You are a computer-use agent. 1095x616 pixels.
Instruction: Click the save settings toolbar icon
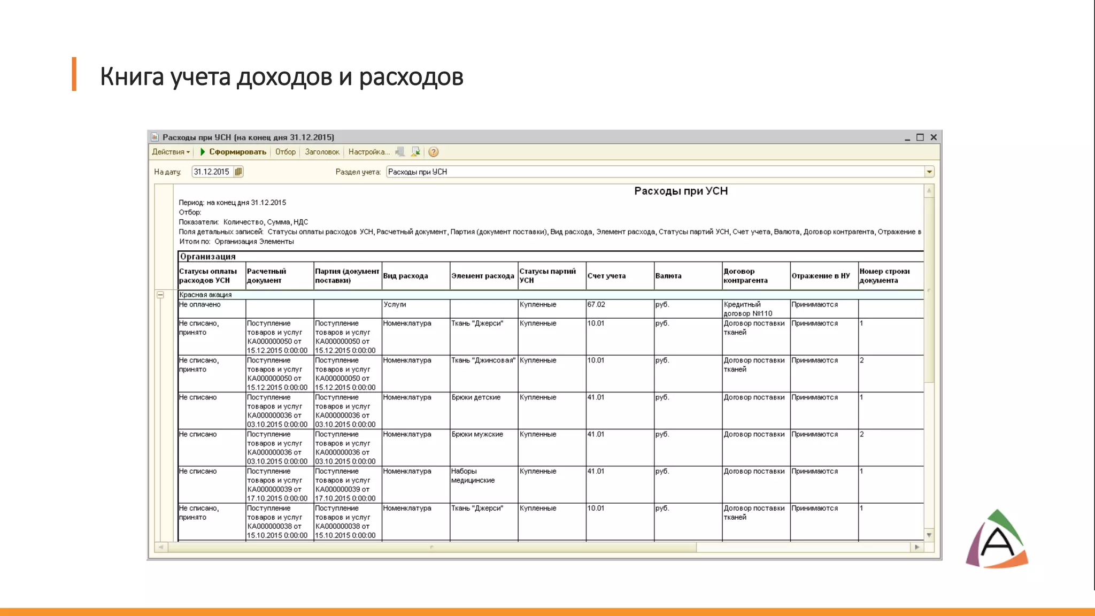[415, 152]
